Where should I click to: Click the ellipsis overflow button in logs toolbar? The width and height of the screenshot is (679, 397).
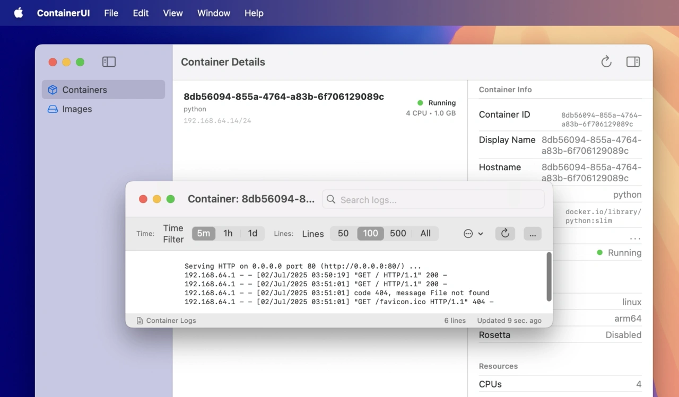(532, 234)
